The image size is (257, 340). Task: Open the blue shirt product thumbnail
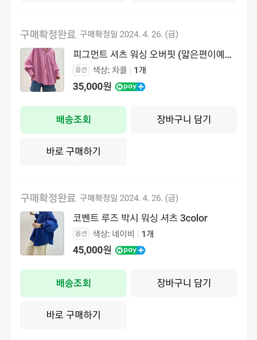click(42, 233)
